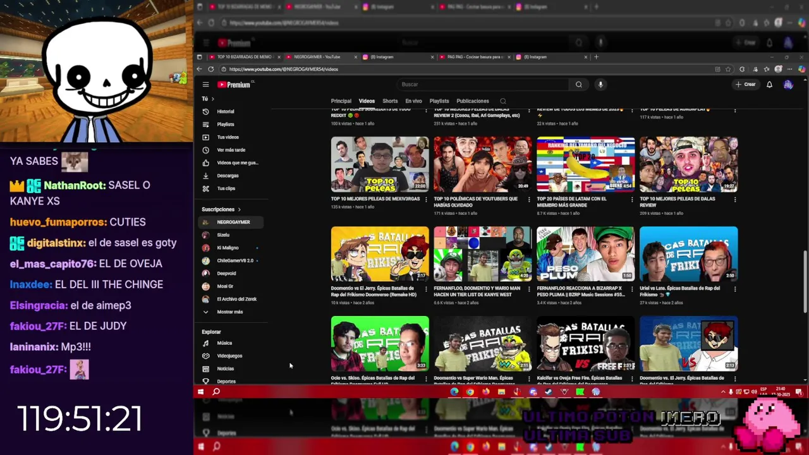Screen dimensions: 809x455
Task: Expand the Suscripciones section
Action: point(221,209)
